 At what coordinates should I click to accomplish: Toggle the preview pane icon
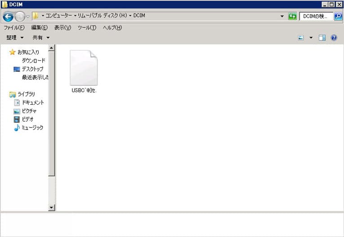322,38
